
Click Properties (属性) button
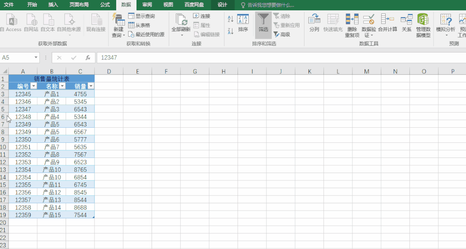(202, 25)
